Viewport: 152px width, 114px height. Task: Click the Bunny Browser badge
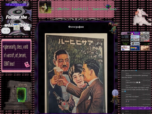135,40
